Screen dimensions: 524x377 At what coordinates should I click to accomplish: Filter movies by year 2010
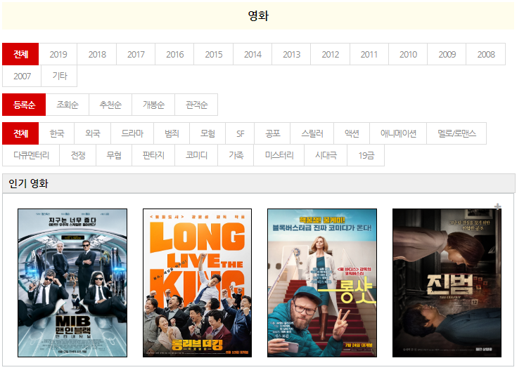pos(408,54)
